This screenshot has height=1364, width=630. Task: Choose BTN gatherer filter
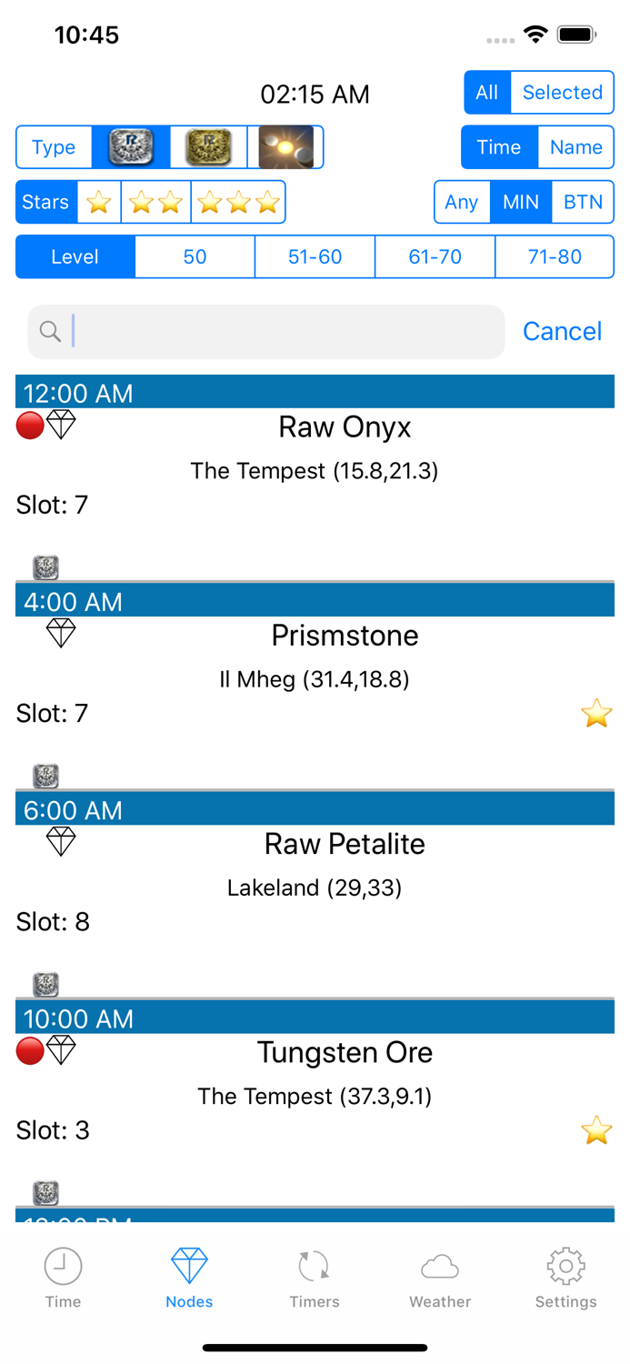[583, 202]
